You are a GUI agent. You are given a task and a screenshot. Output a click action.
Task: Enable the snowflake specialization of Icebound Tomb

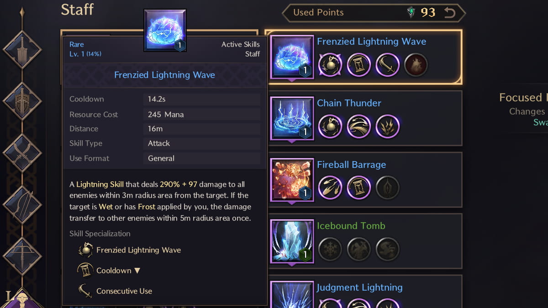point(330,249)
